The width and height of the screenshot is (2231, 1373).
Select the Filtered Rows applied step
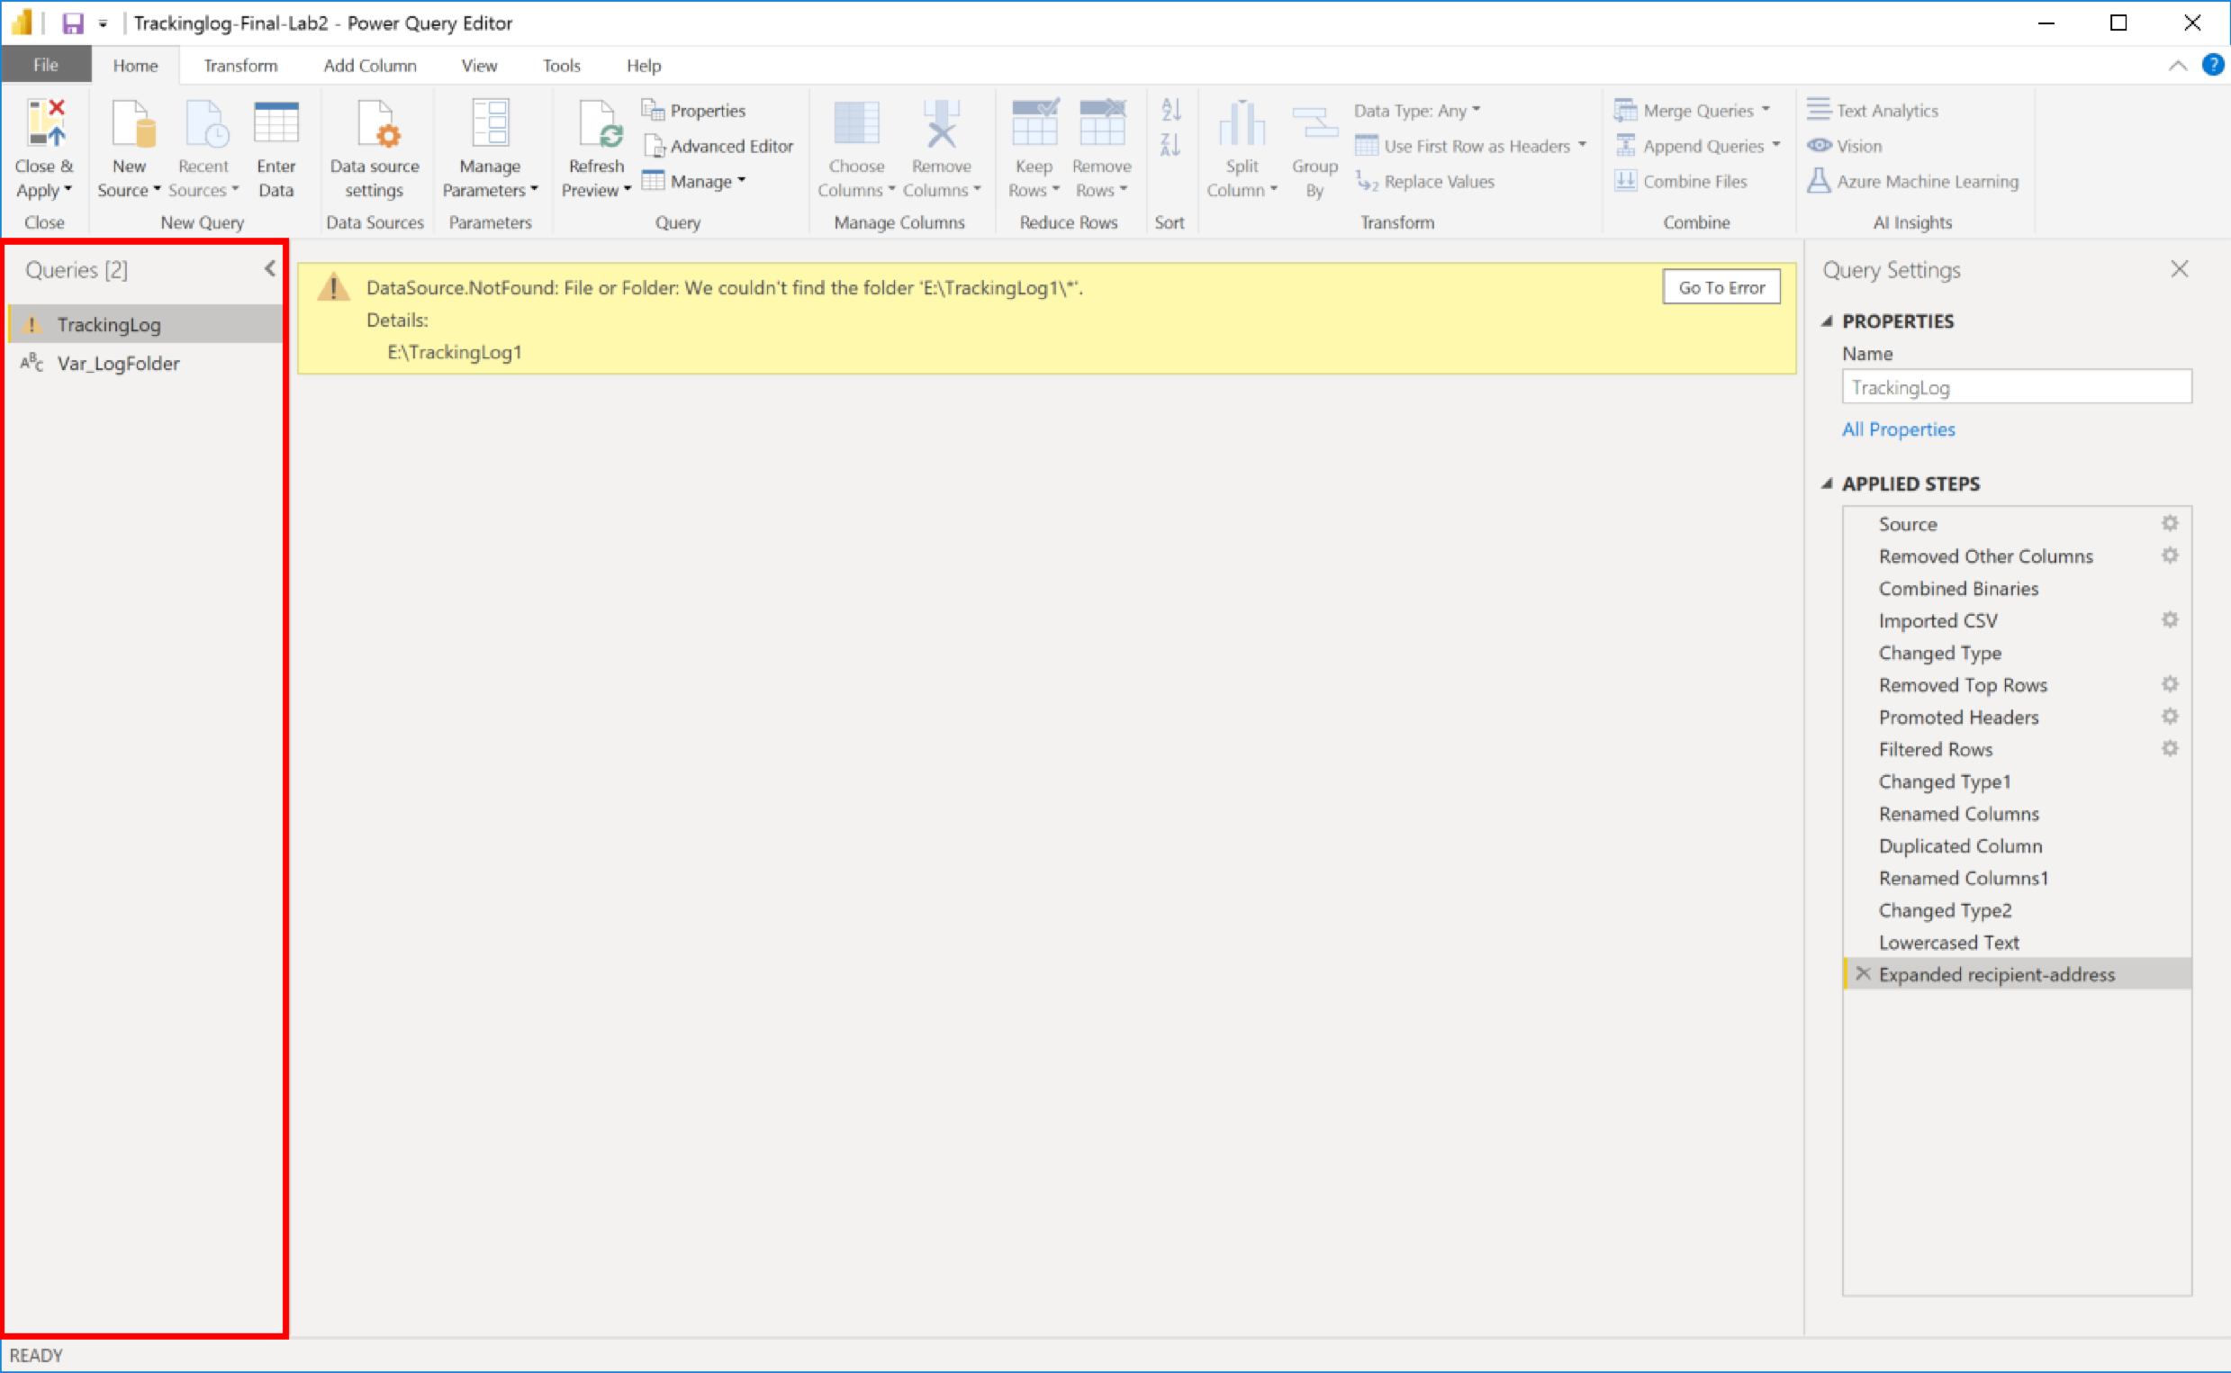click(x=1935, y=749)
